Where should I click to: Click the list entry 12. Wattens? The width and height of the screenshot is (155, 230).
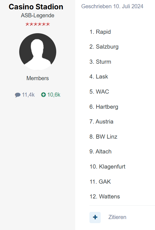(105, 197)
